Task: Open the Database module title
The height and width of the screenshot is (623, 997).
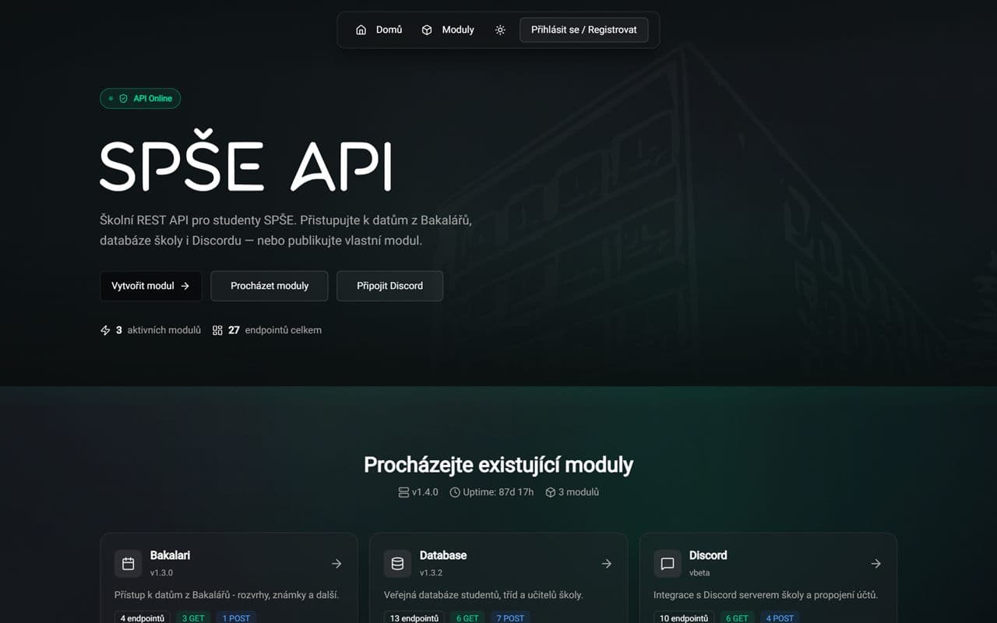Action: pos(443,555)
